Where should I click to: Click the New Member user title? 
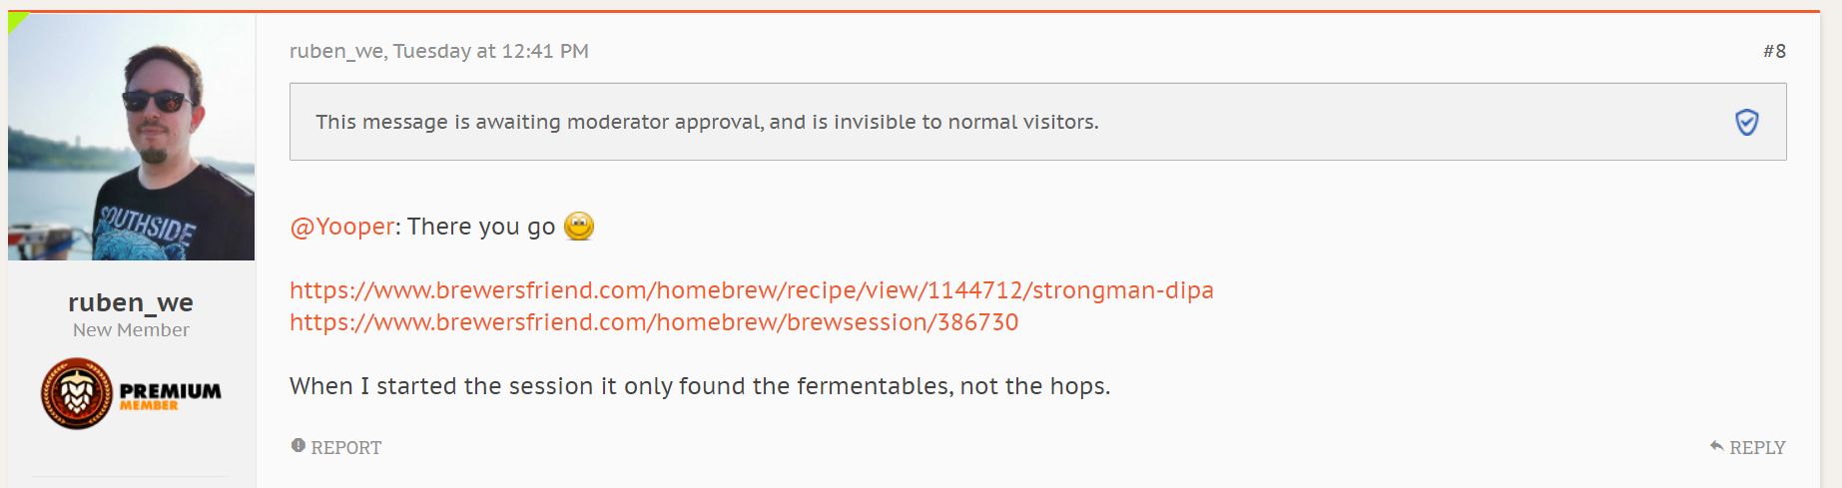point(131,330)
